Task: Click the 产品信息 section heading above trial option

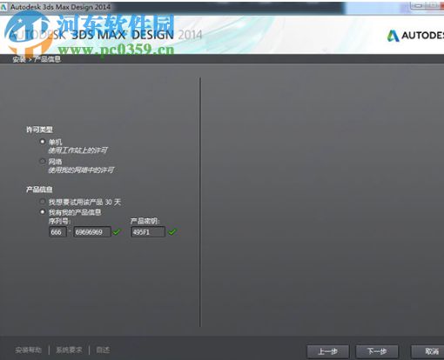Action: pos(39,190)
